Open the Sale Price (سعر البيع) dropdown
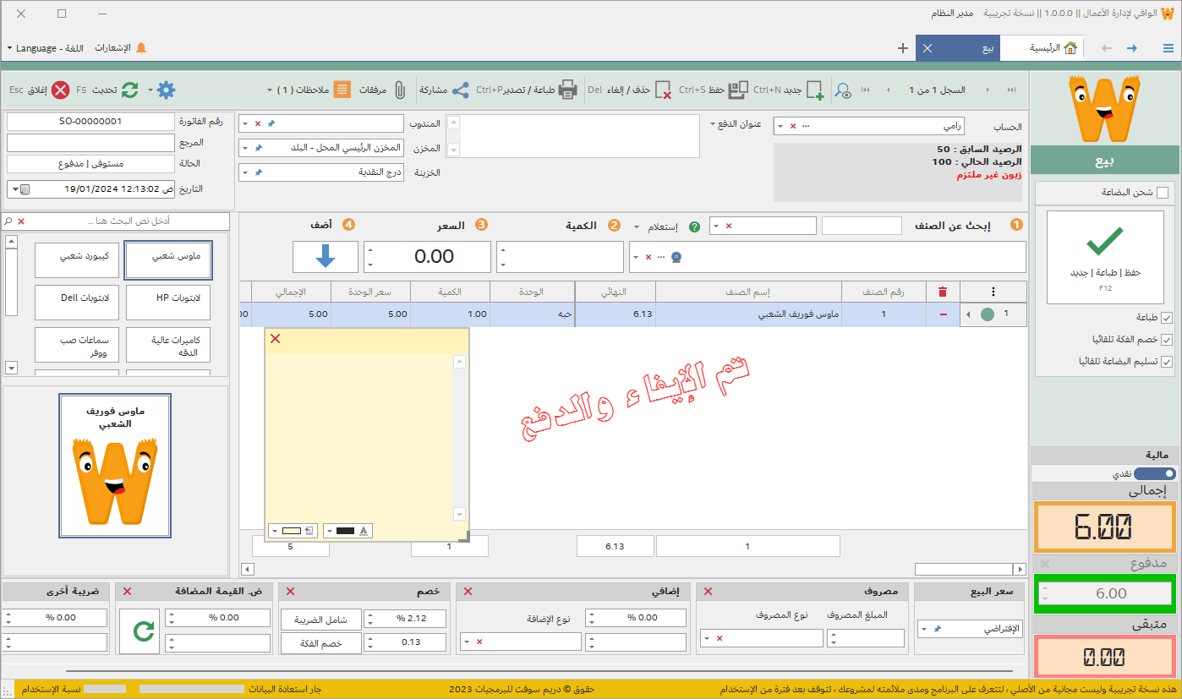1182x699 pixels. point(923,630)
